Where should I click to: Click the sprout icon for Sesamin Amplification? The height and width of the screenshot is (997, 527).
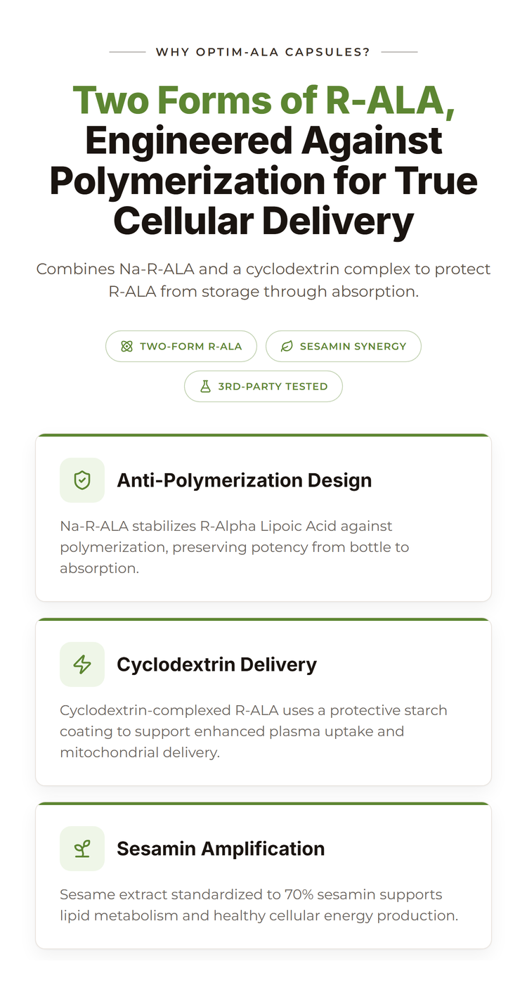coord(82,849)
